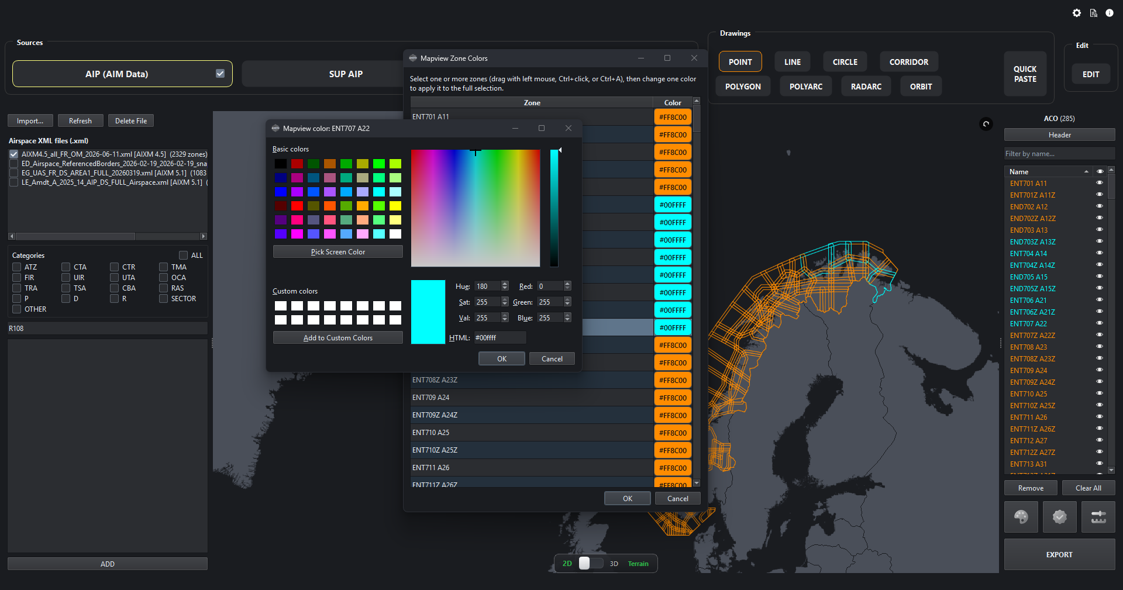This screenshot has height=590, width=1123.
Task: Open the settings gear icon
Action: [x=1077, y=13]
